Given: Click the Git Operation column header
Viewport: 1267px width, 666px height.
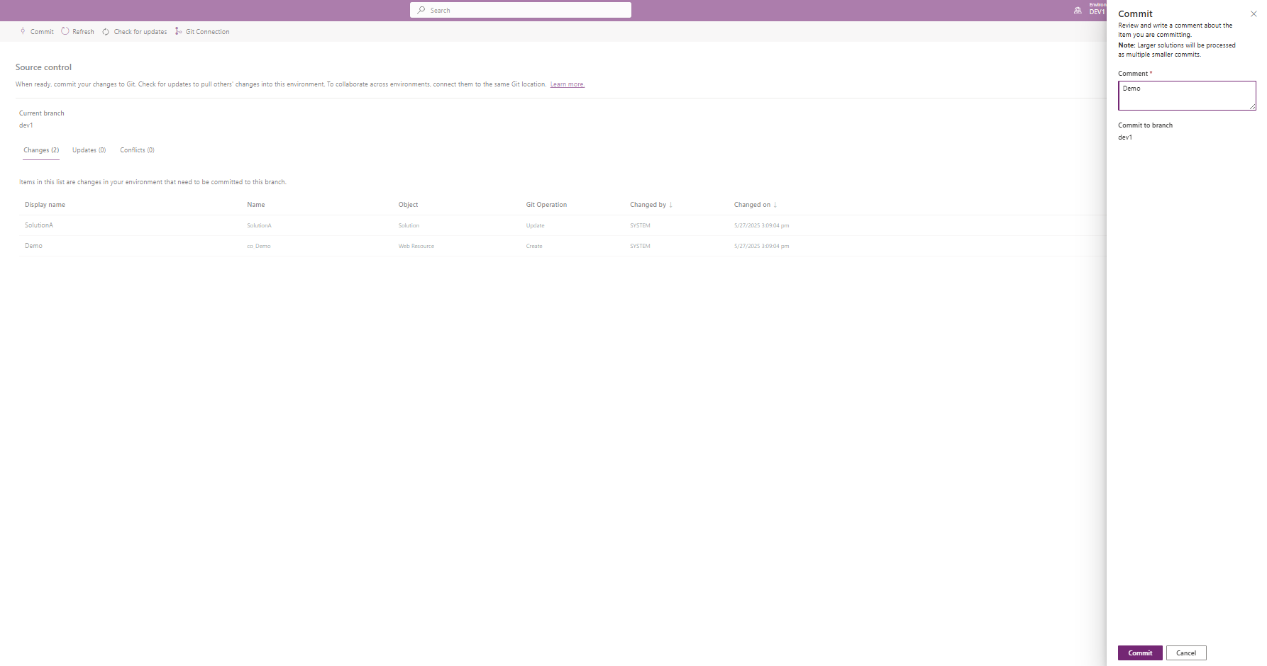Looking at the screenshot, I should pyautogui.click(x=546, y=205).
